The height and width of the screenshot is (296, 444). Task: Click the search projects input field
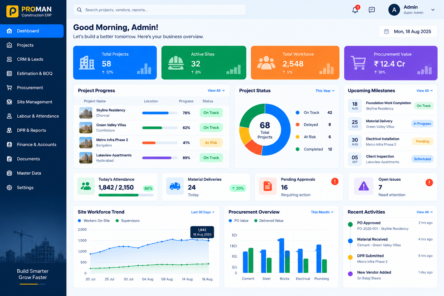click(x=160, y=10)
